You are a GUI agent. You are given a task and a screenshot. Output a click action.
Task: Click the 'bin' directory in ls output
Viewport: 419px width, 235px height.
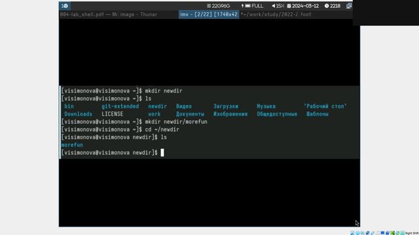coord(69,106)
